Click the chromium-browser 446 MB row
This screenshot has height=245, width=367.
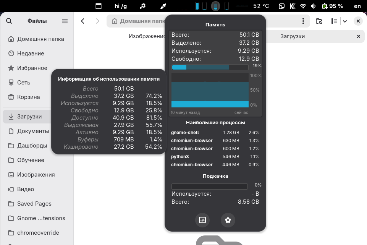click(215, 165)
